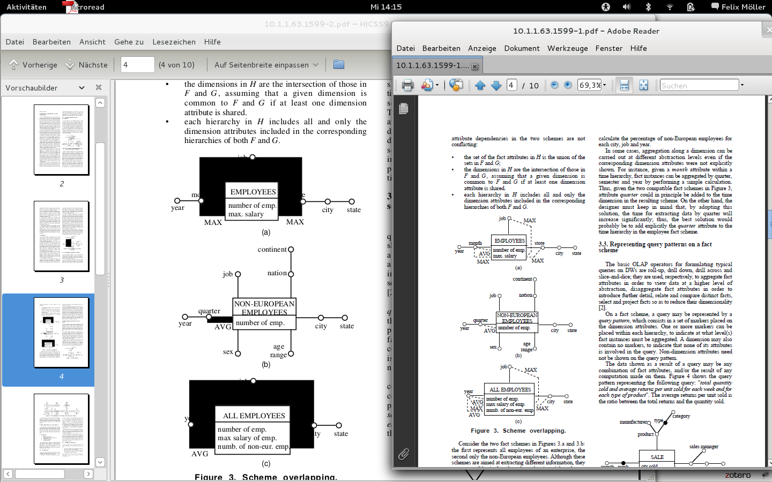Viewport: 772px width, 482px height.
Task: Click the Nächste page button
Action: [86, 65]
